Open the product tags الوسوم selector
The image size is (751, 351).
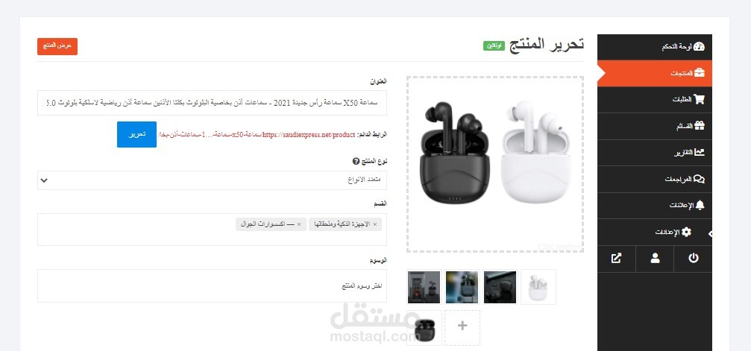click(213, 286)
